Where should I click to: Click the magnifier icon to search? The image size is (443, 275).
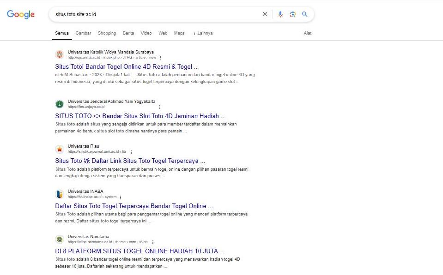coord(304,14)
